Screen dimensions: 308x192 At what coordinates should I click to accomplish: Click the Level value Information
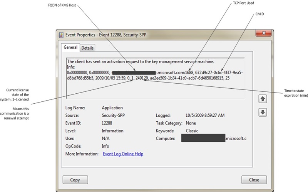[x=112, y=131]
